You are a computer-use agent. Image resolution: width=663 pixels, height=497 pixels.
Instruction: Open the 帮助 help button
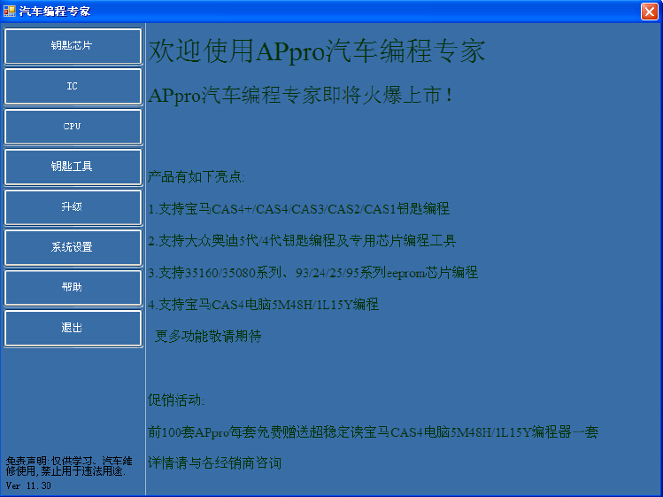[x=73, y=287]
